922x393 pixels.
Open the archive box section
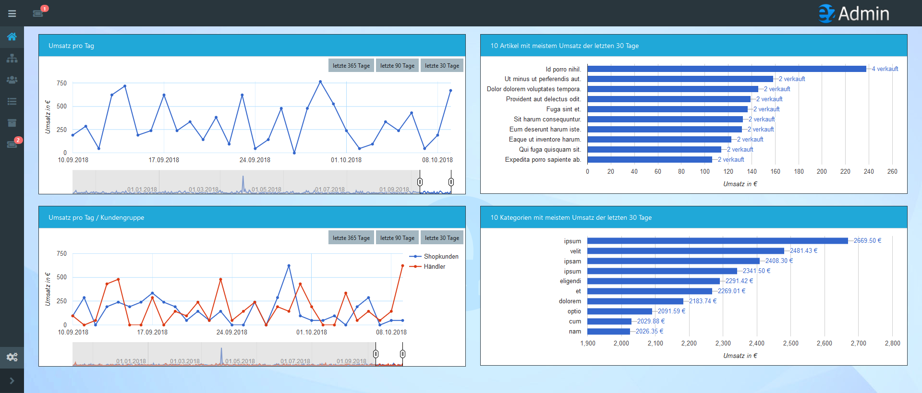[x=12, y=123]
